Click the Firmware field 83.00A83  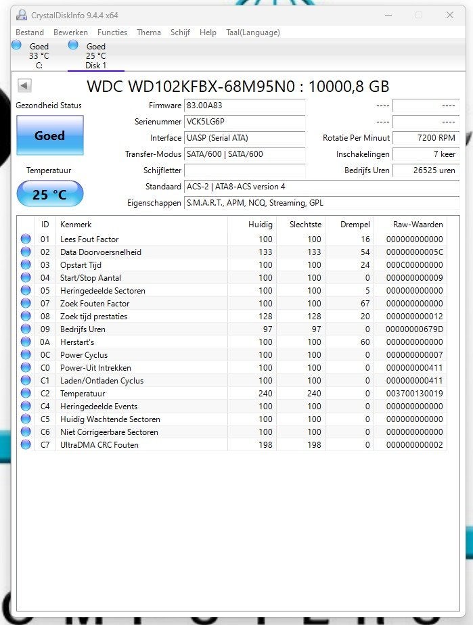pyautogui.click(x=244, y=106)
